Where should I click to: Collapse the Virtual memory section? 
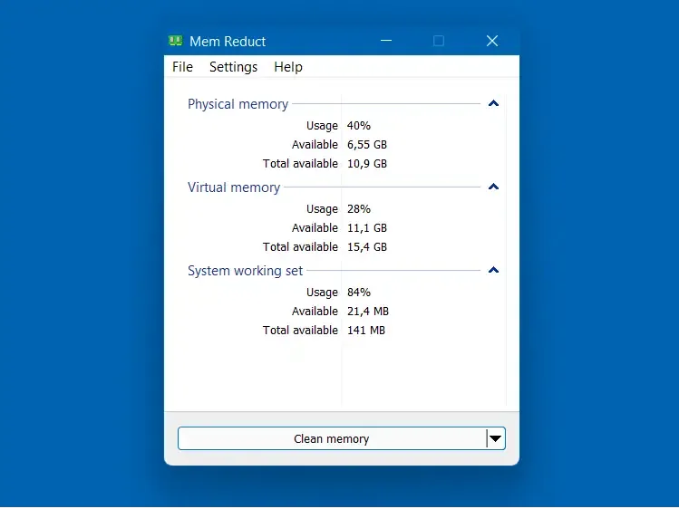point(494,187)
